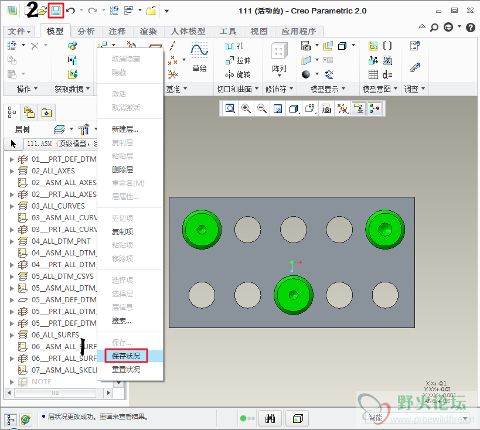Select the Extrude (拉伸) tool
Screen dimensions: 480x430
pos(238,60)
